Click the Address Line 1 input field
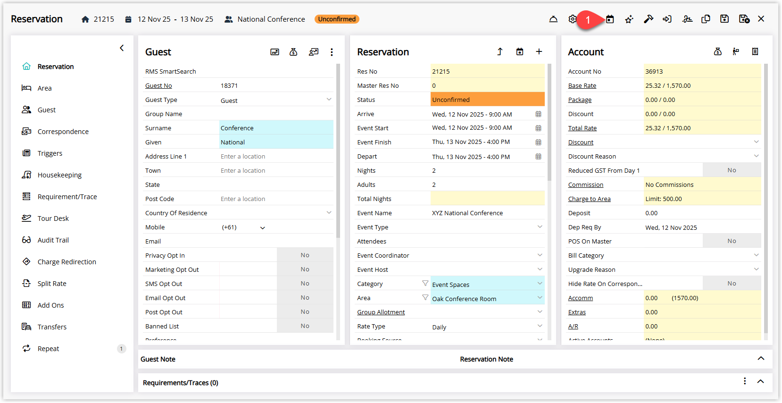The width and height of the screenshot is (782, 403). [276, 156]
